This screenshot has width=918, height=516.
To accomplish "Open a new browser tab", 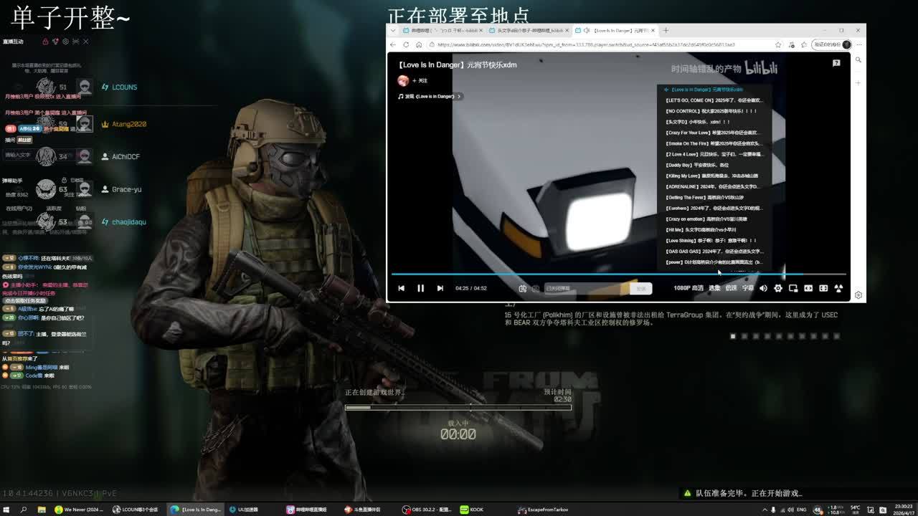I will tap(666, 30).
